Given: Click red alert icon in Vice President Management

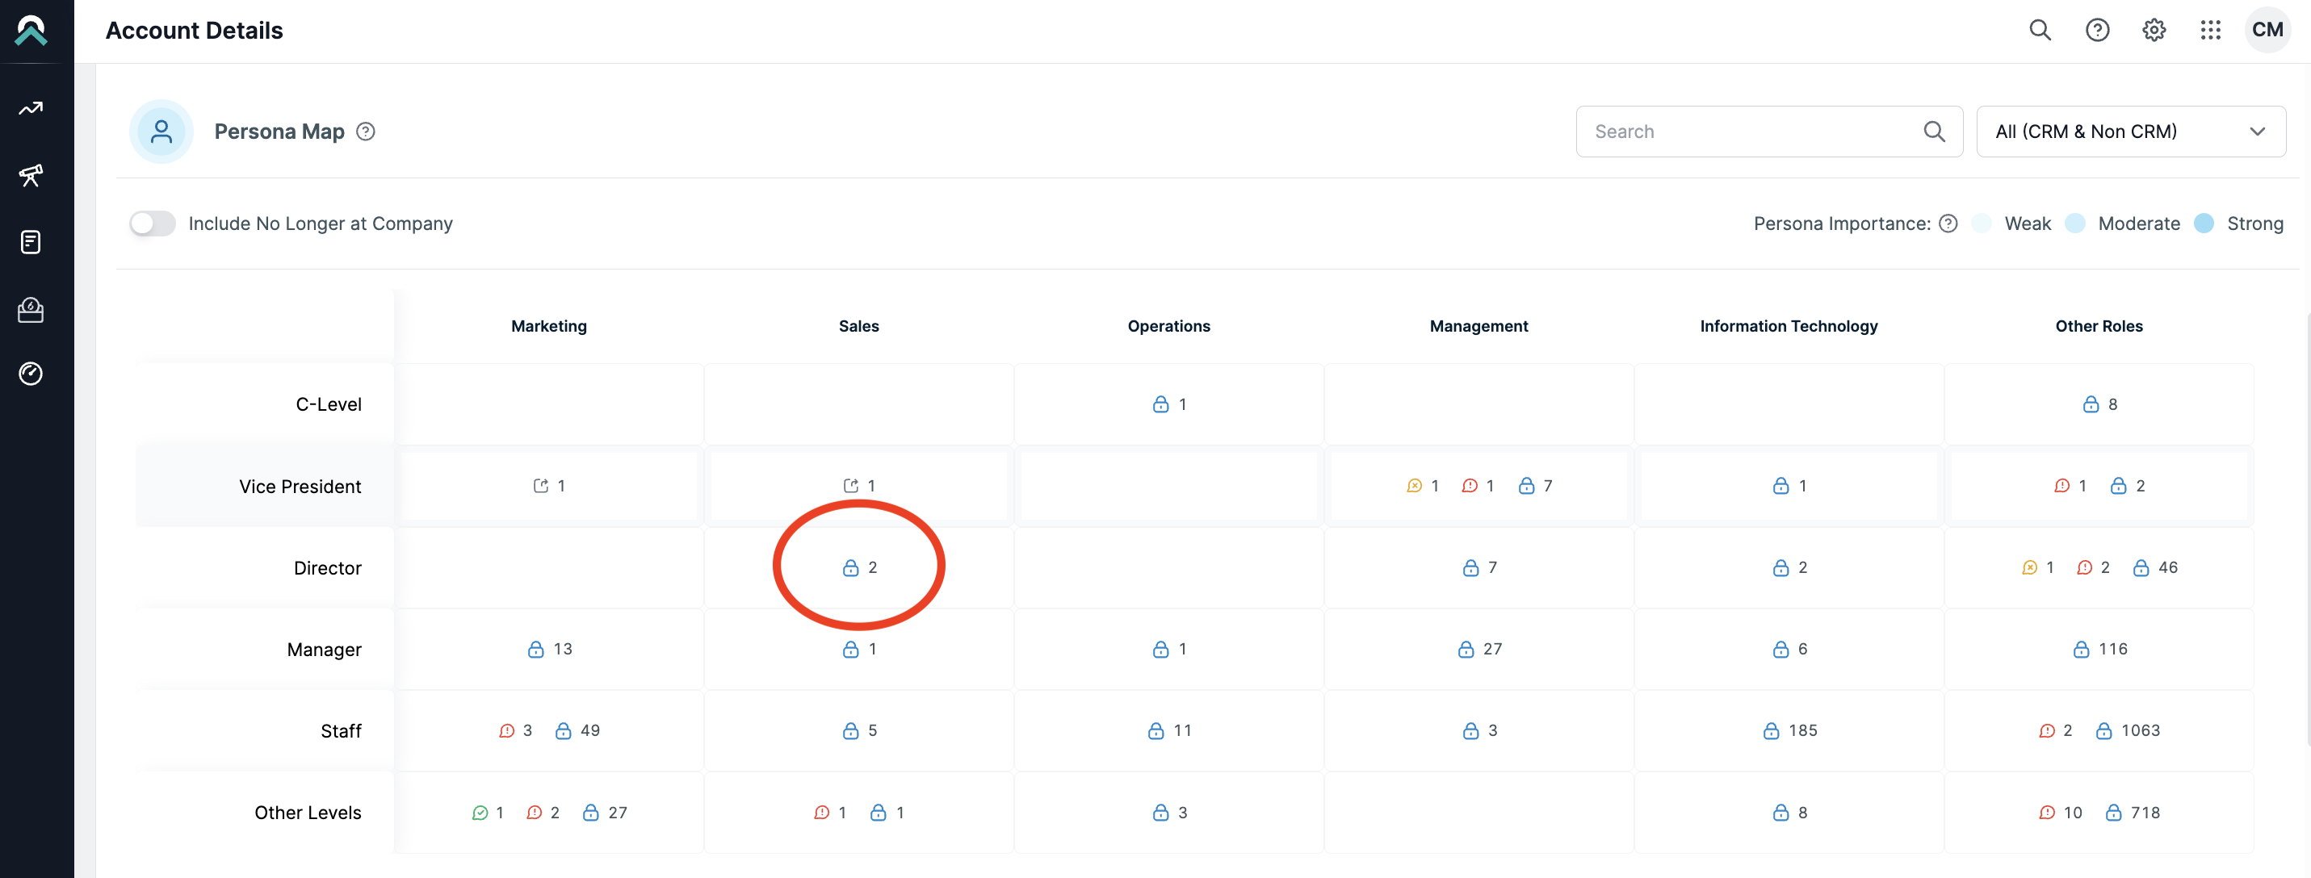Looking at the screenshot, I should tap(1470, 486).
